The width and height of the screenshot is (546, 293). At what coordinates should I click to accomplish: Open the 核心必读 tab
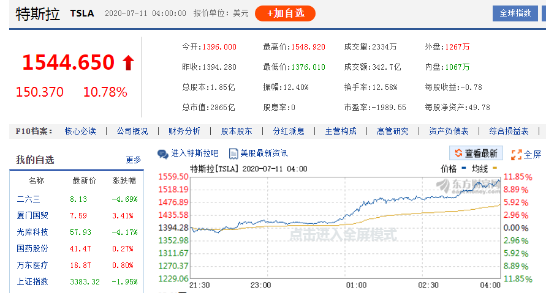coord(80,131)
